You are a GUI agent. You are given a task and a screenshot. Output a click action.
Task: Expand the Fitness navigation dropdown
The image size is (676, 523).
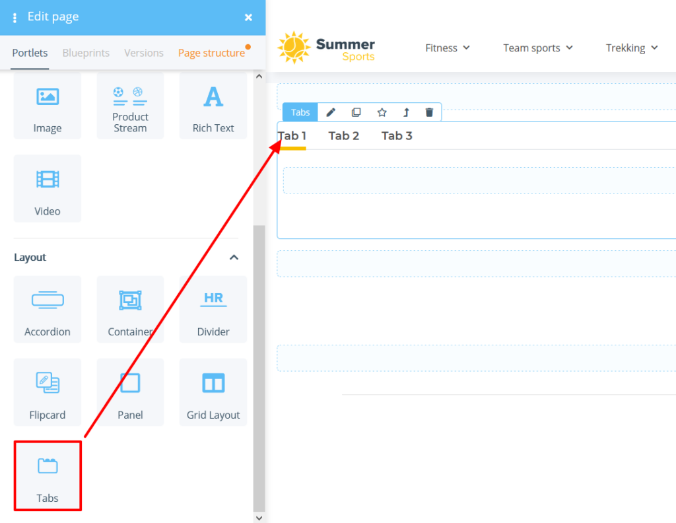448,48
